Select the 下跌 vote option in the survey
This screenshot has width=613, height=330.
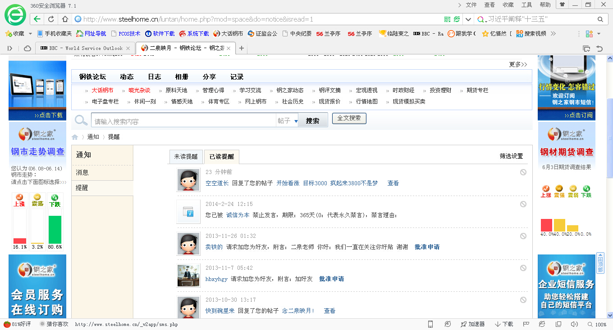point(55,200)
